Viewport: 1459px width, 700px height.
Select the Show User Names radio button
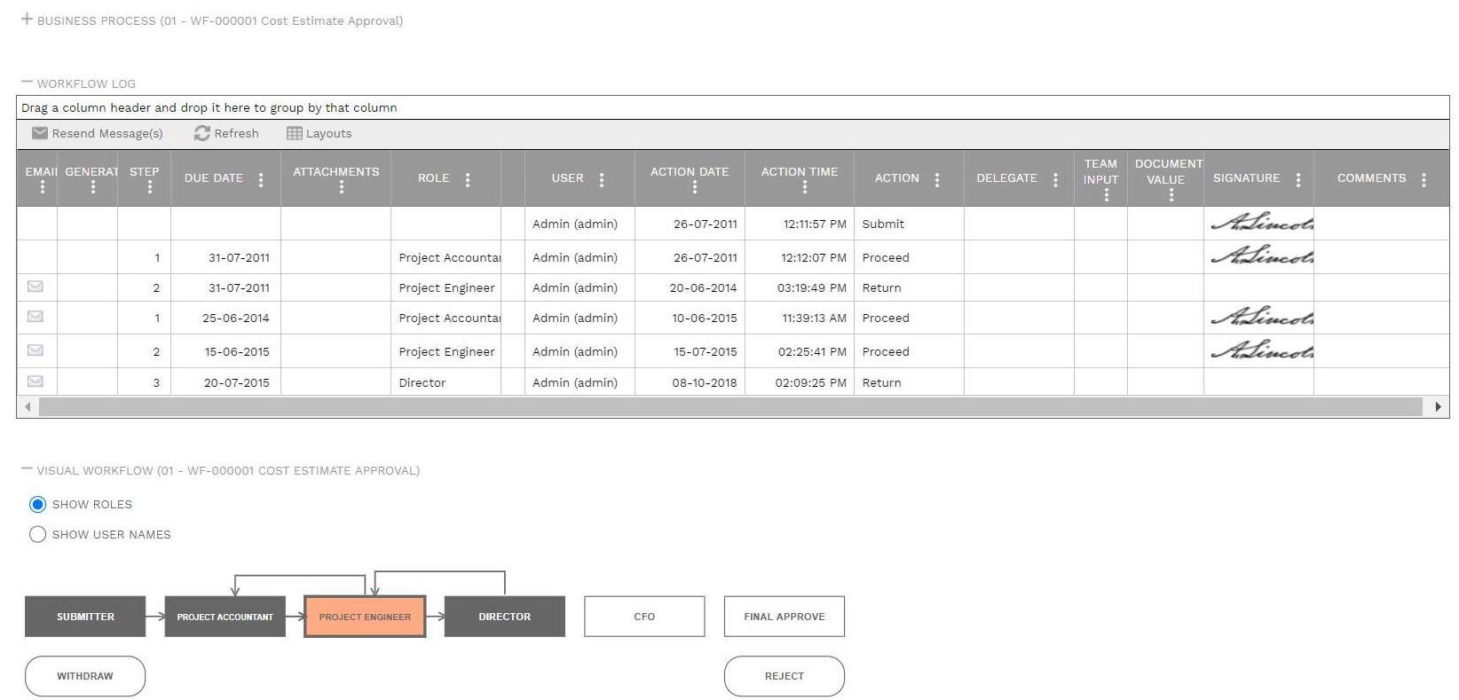point(37,534)
